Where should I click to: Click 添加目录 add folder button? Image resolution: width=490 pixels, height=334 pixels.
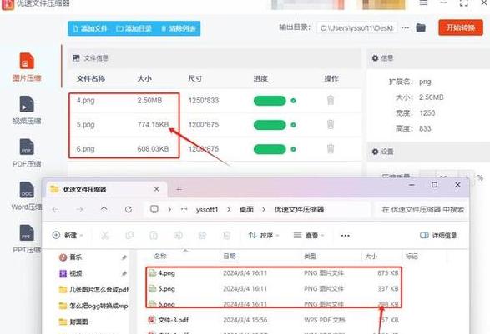[134, 28]
